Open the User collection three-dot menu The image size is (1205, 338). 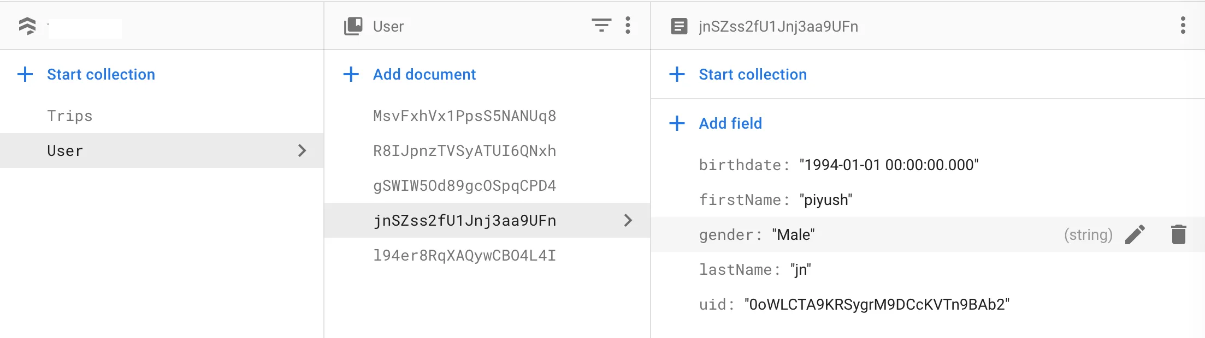pyautogui.click(x=628, y=25)
